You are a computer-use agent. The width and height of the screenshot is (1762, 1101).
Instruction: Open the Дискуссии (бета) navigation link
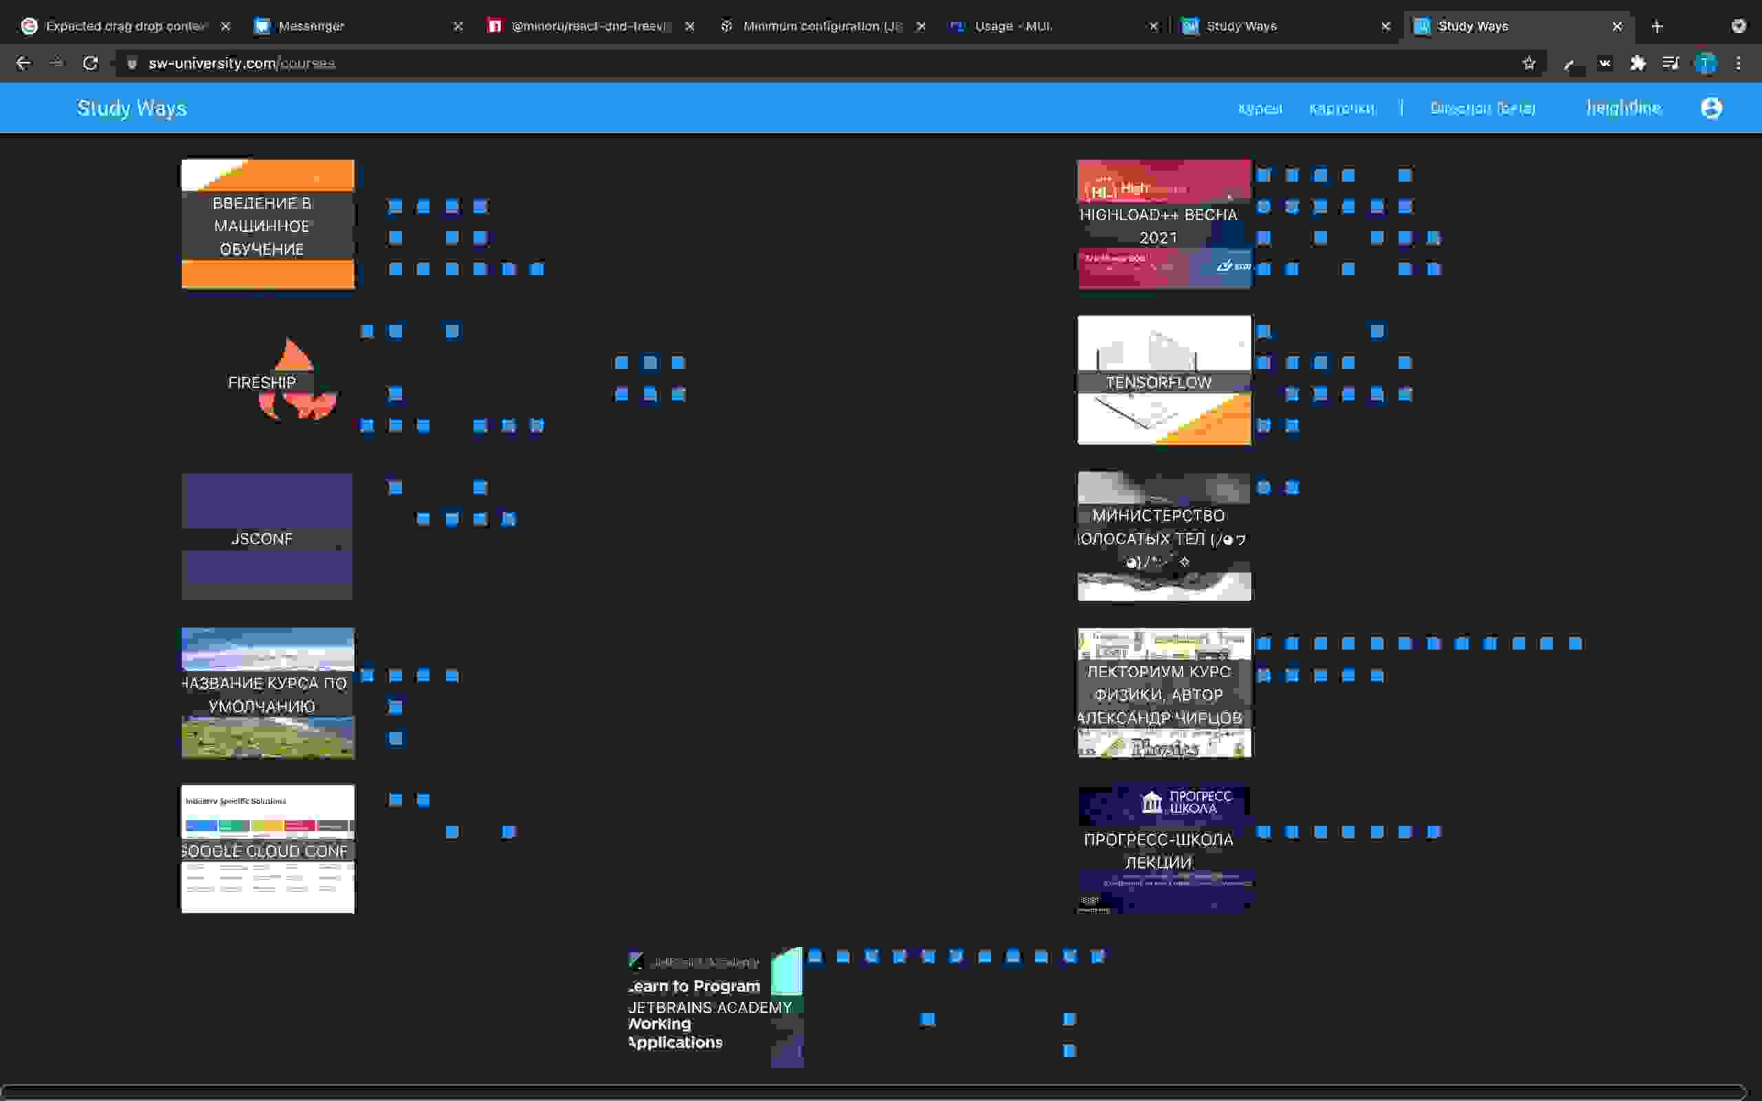point(1483,109)
